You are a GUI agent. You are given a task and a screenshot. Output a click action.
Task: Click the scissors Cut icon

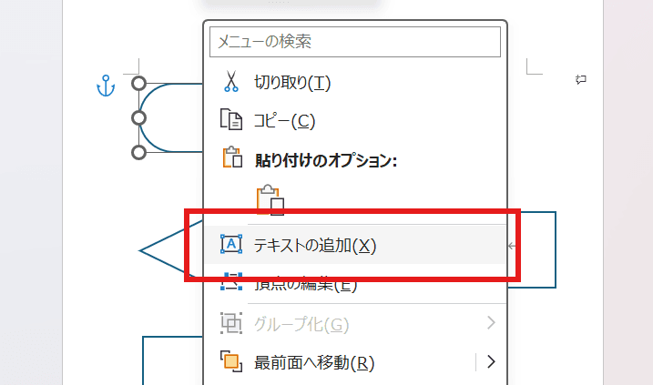[230, 83]
